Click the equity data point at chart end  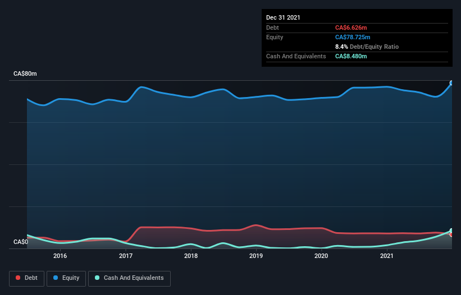451,83
